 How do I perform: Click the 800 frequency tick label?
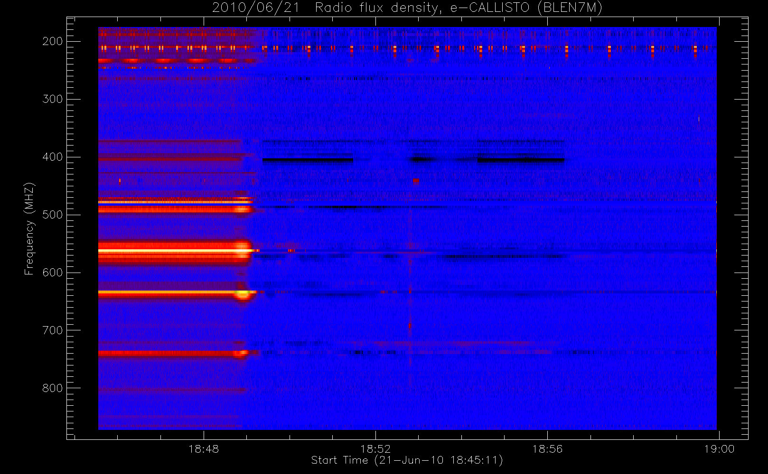click(x=52, y=388)
